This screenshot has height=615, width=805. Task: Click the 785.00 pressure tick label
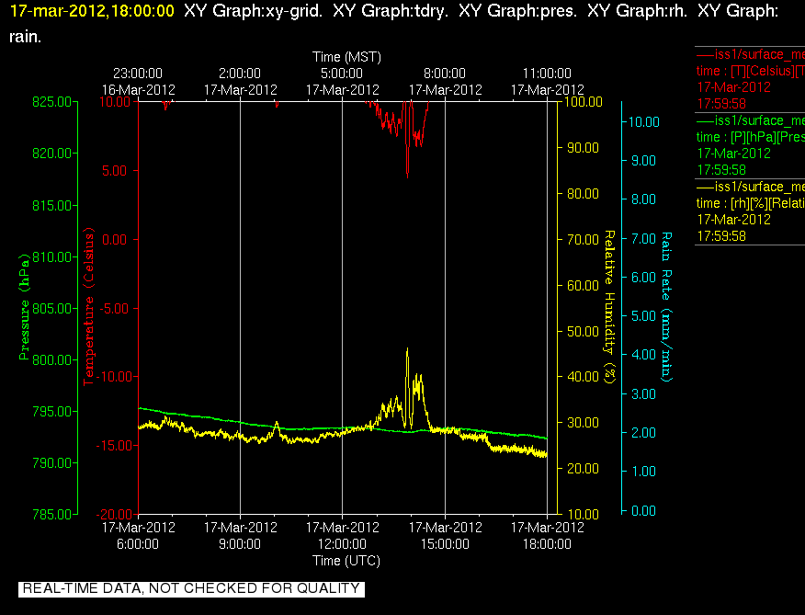pos(51,514)
